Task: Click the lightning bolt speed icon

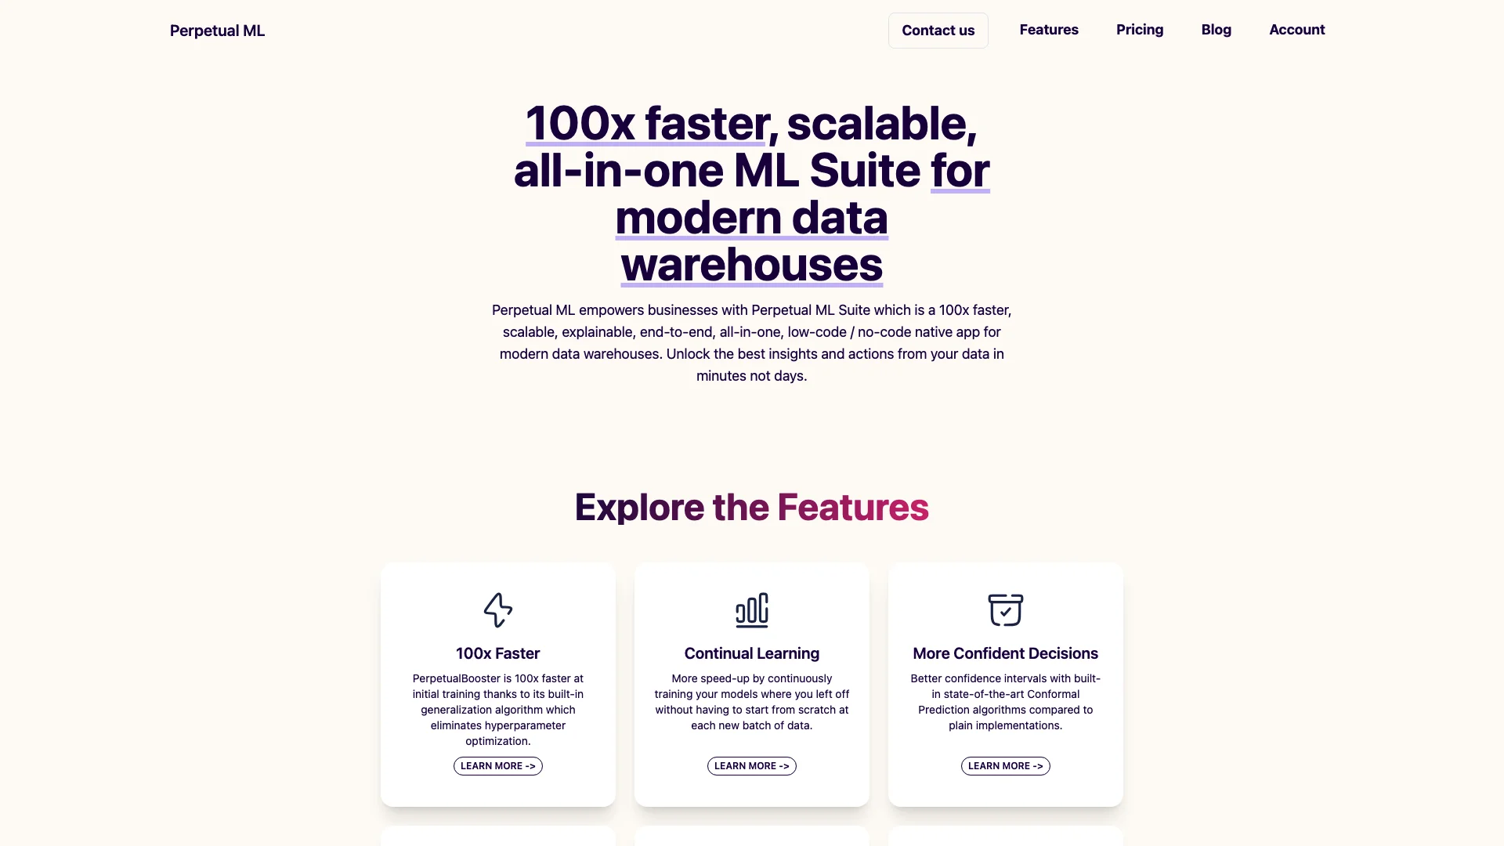Action: 497,609
